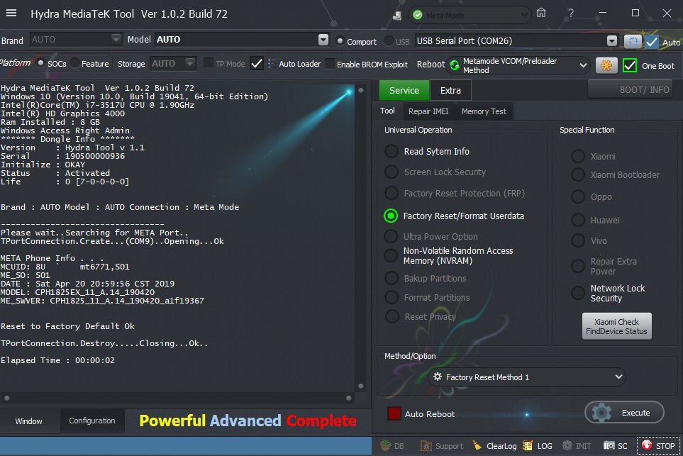Select Factory Reset/Format Userdata option
683x456 pixels.
click(391, 216)
